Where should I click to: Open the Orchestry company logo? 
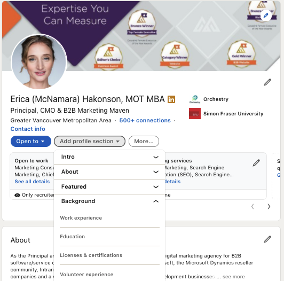tap(195, 99)
